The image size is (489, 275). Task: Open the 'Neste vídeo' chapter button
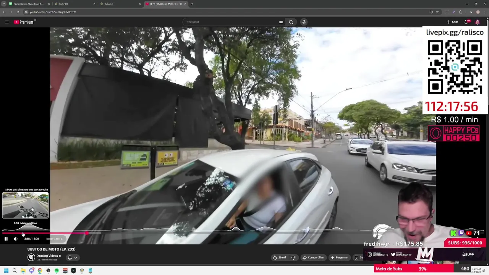[54, 239]
